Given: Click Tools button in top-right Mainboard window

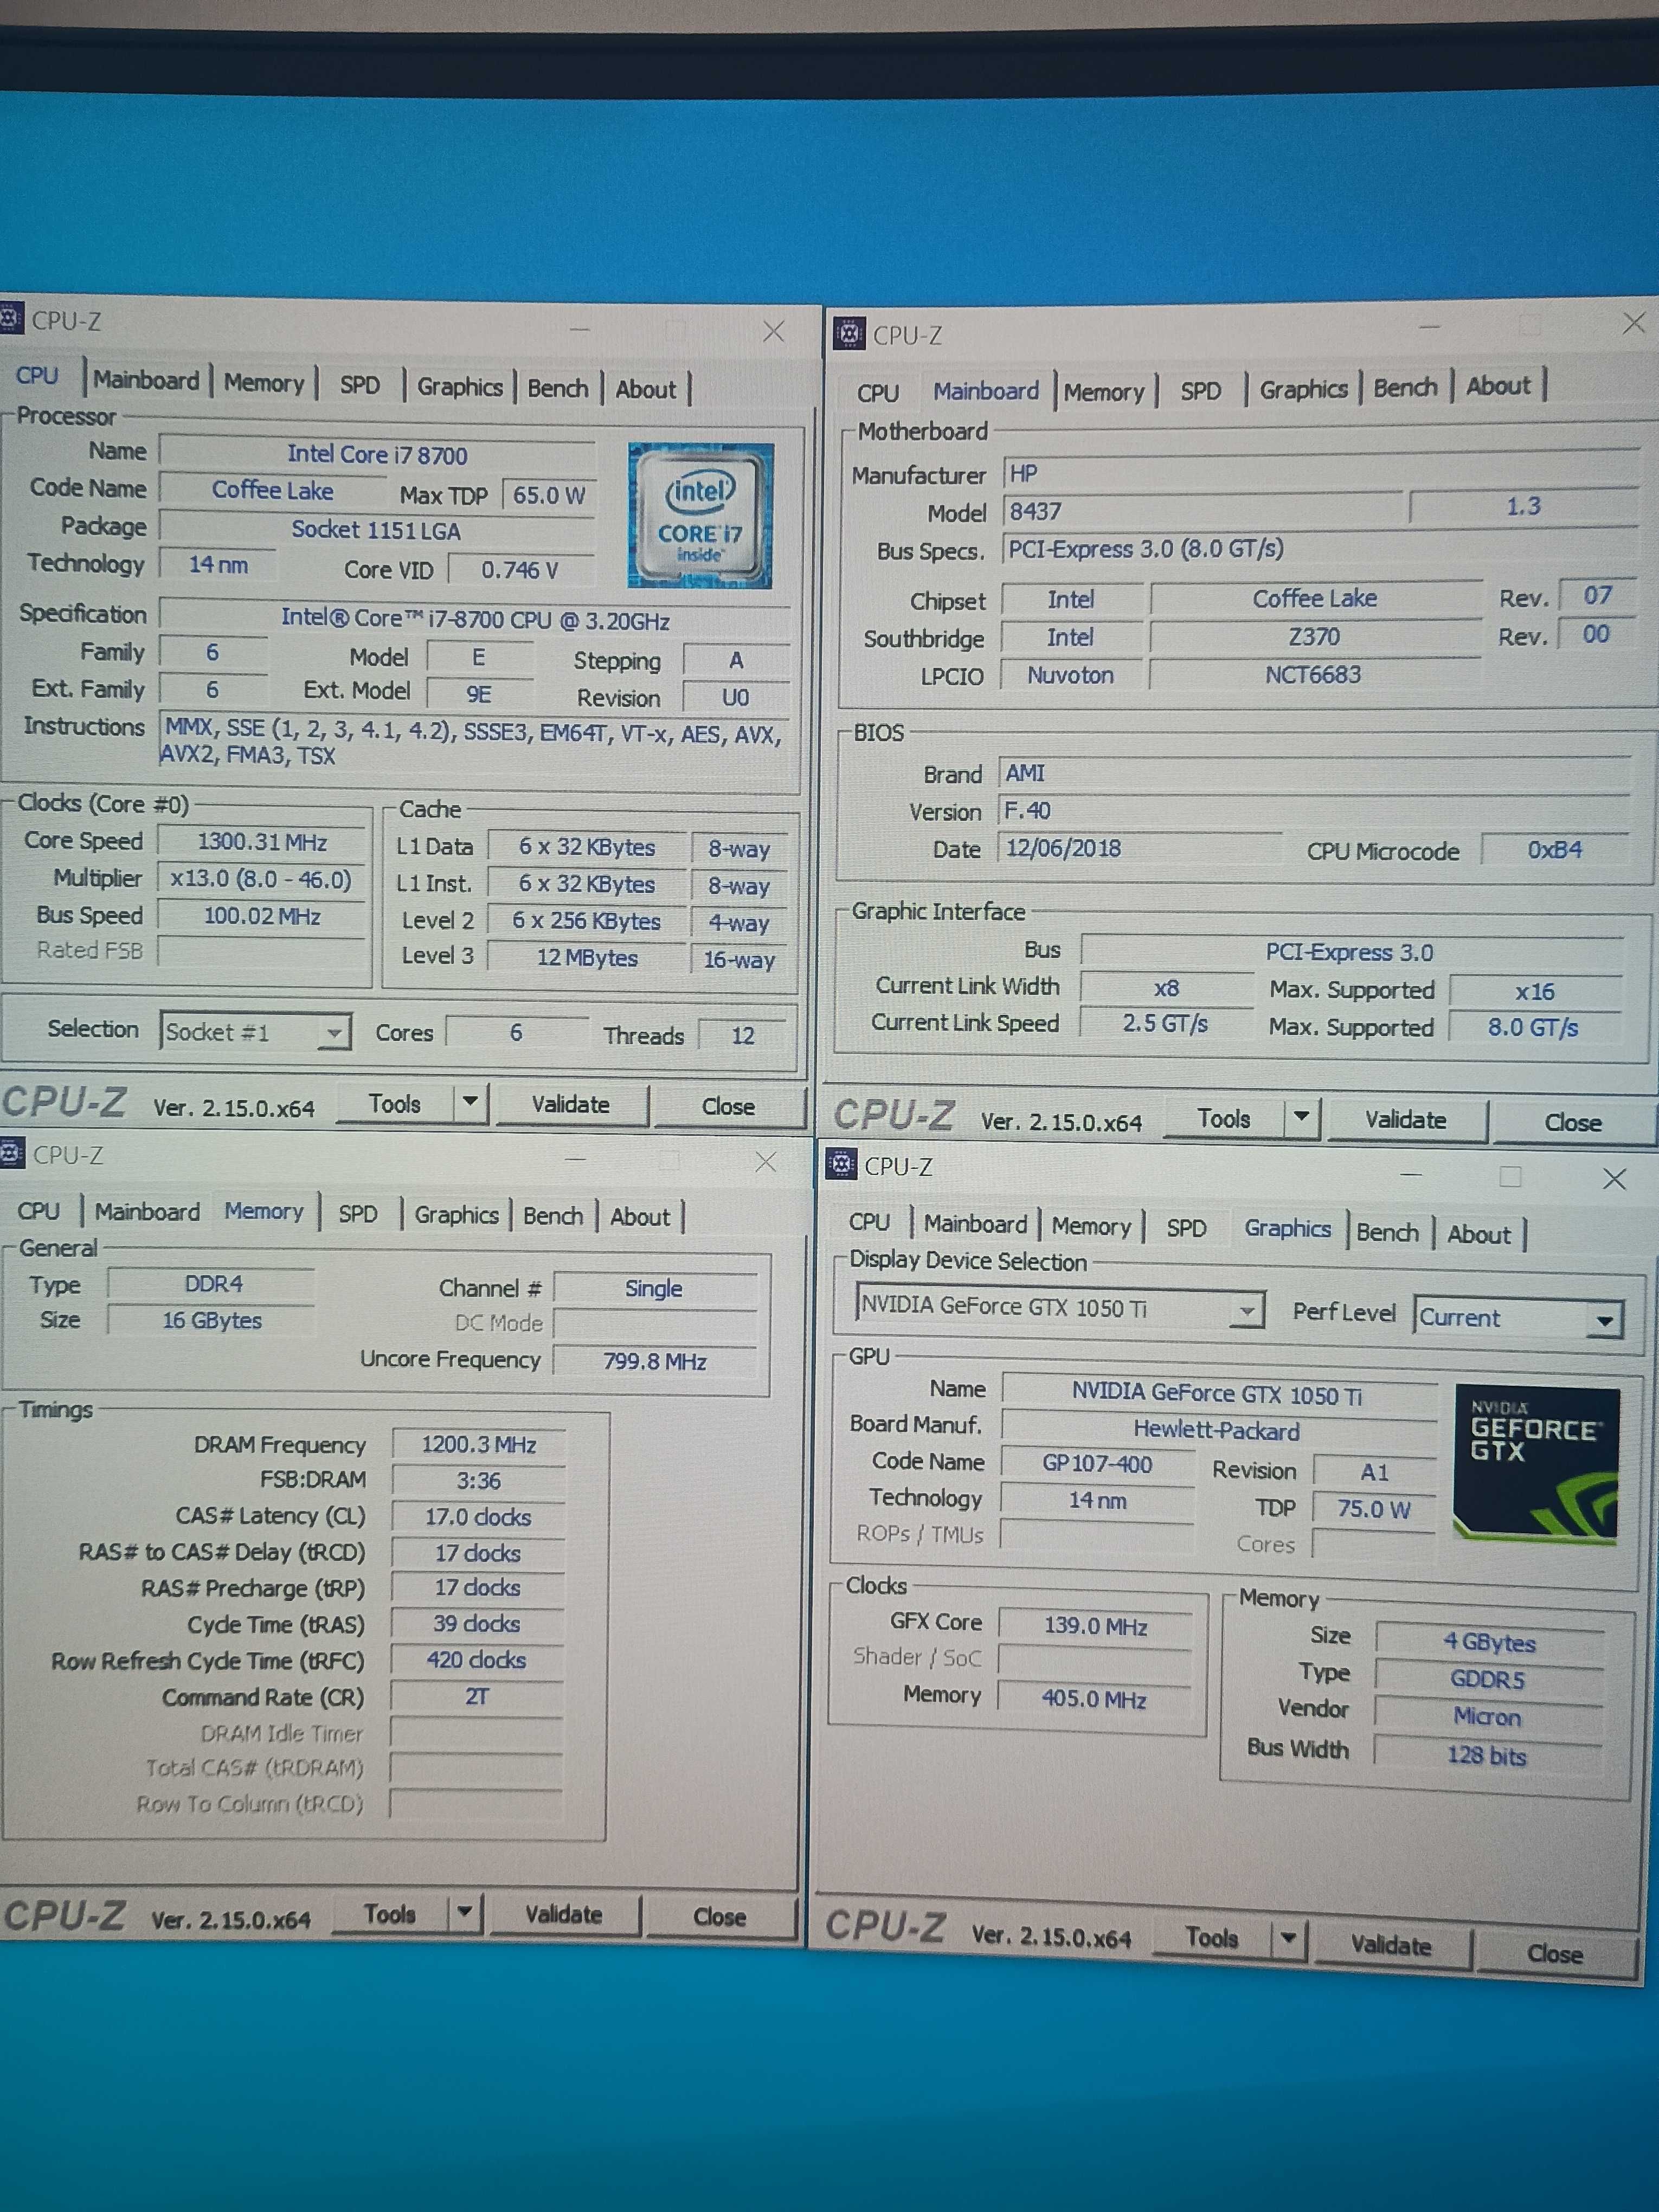Looking at the screenshot, I should 1224,1119.
